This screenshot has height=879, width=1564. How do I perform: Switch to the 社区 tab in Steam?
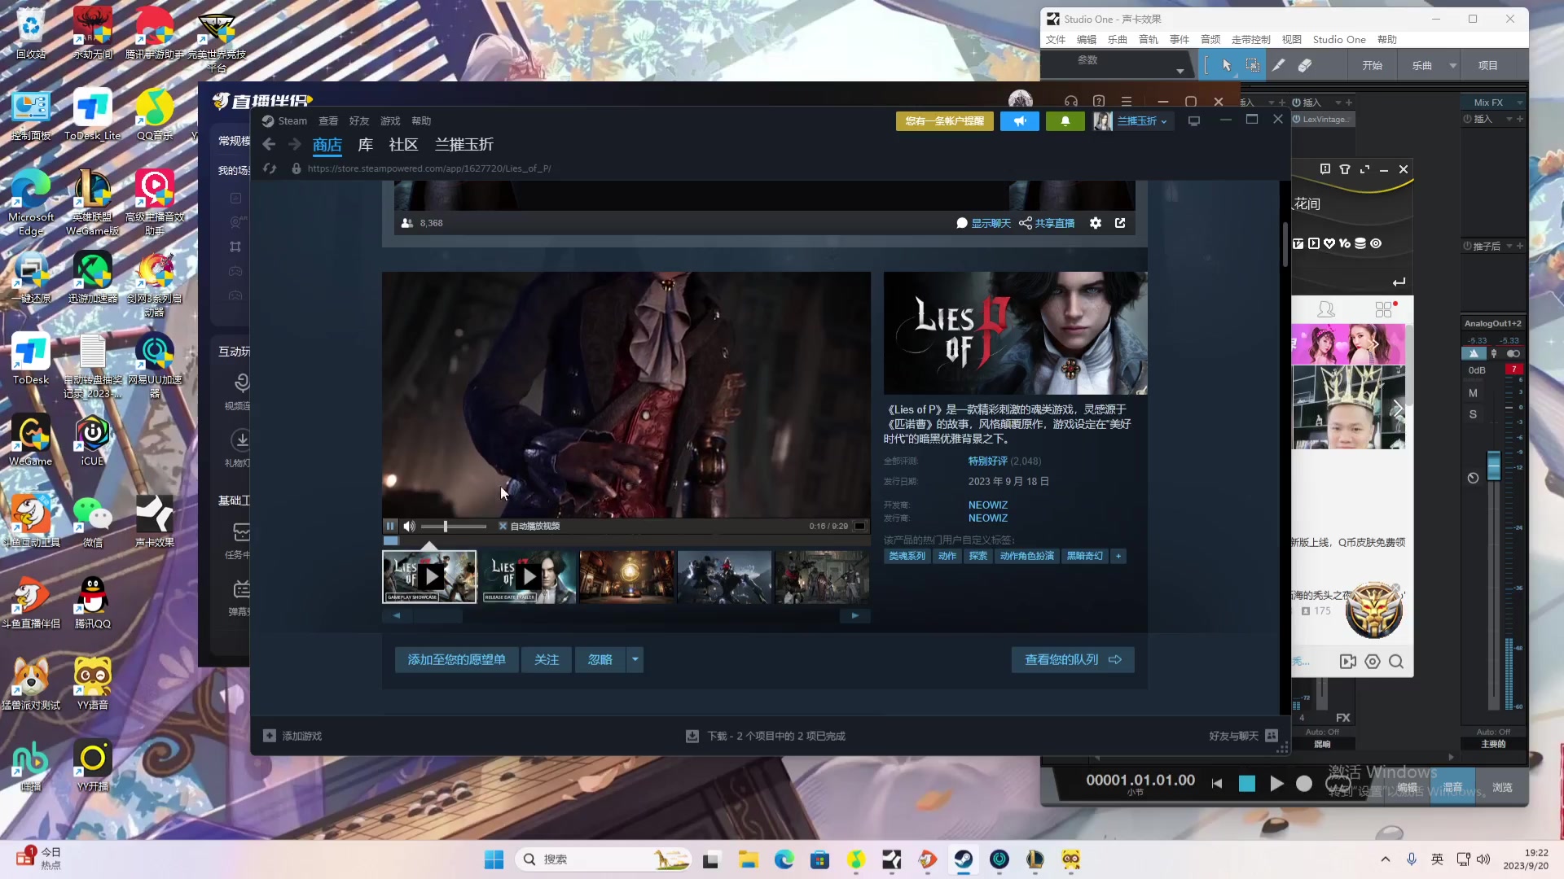click(403, 145)
